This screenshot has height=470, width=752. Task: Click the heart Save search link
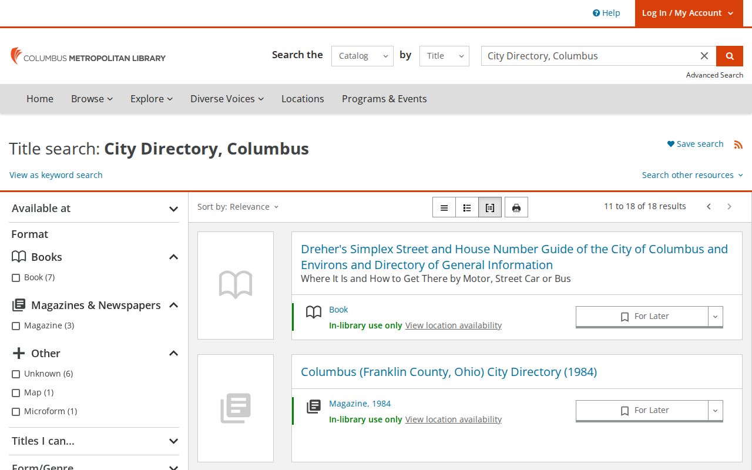click(695, 144)
